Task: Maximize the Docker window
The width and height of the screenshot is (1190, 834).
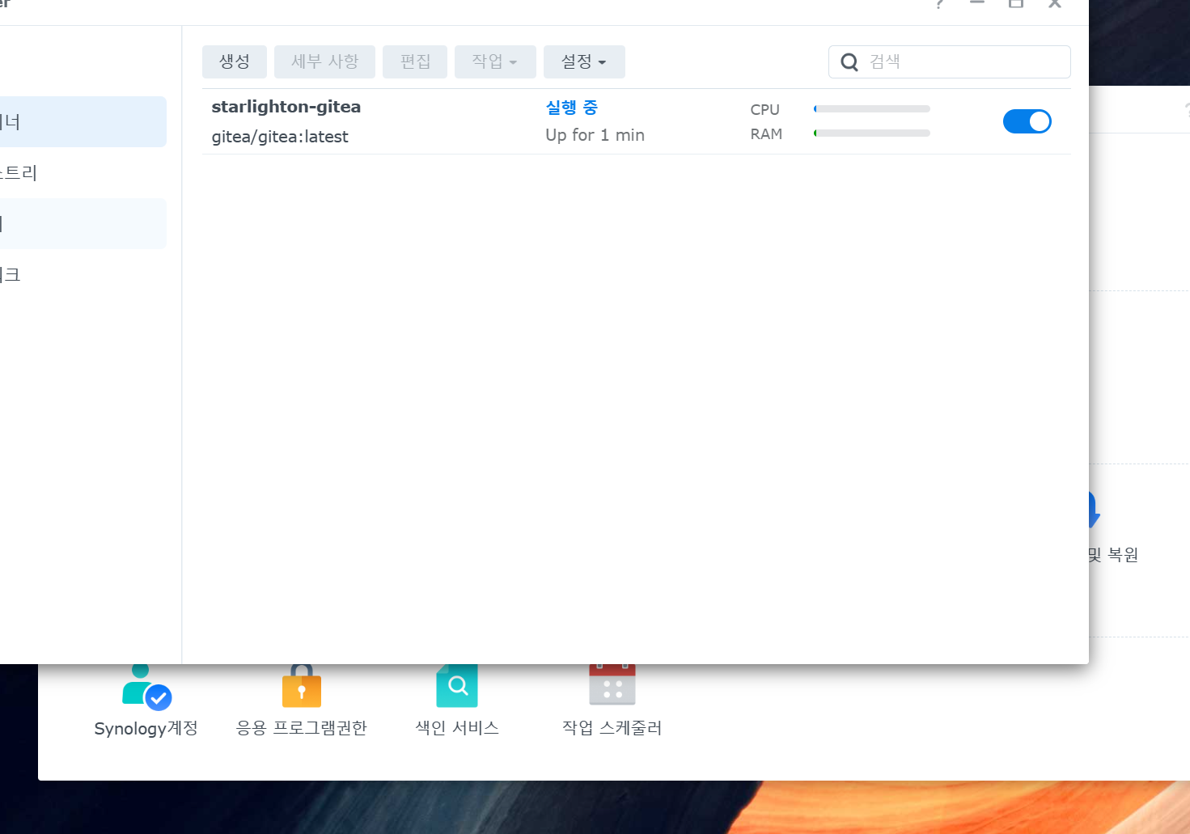Action: [x=1016, y=3]
